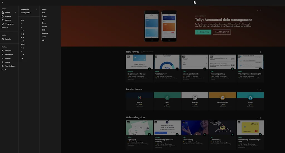
Task: Open the Monzo popular brand card
Action: pyautogui.click(x=140, y=101)
